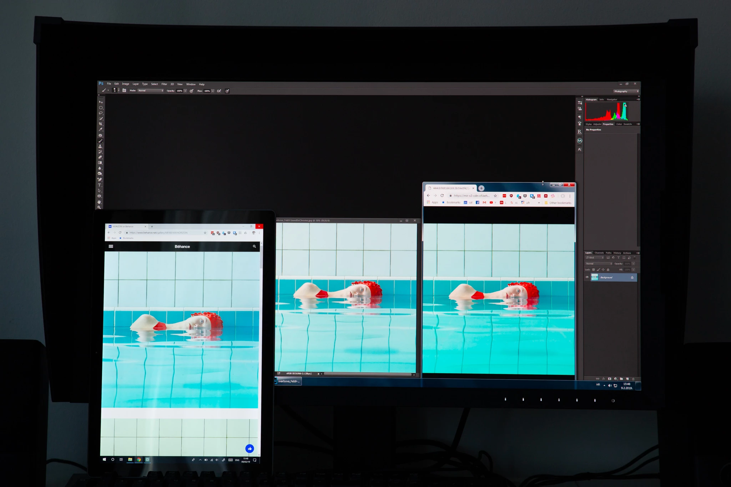Select the Clone Stamp tool
Viewport: 731px width, 487px height.
[x=100, y=146]
